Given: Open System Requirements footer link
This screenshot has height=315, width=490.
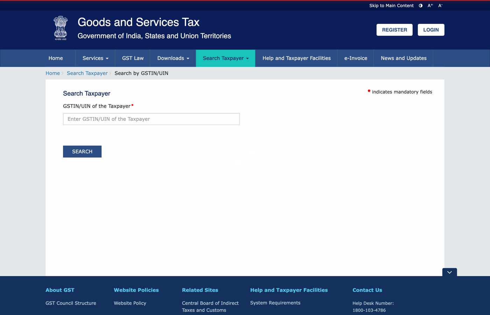Looking at the screenshot, I should 275,303.
